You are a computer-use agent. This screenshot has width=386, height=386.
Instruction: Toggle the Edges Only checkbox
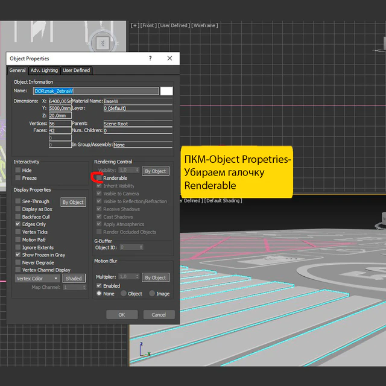pos(17,224)
